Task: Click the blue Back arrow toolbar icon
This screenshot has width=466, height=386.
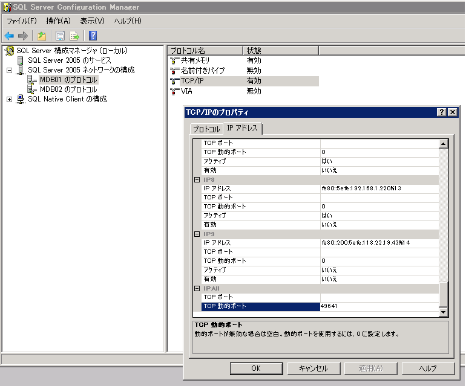Action: pyautogui.click(x=9, y=36)
